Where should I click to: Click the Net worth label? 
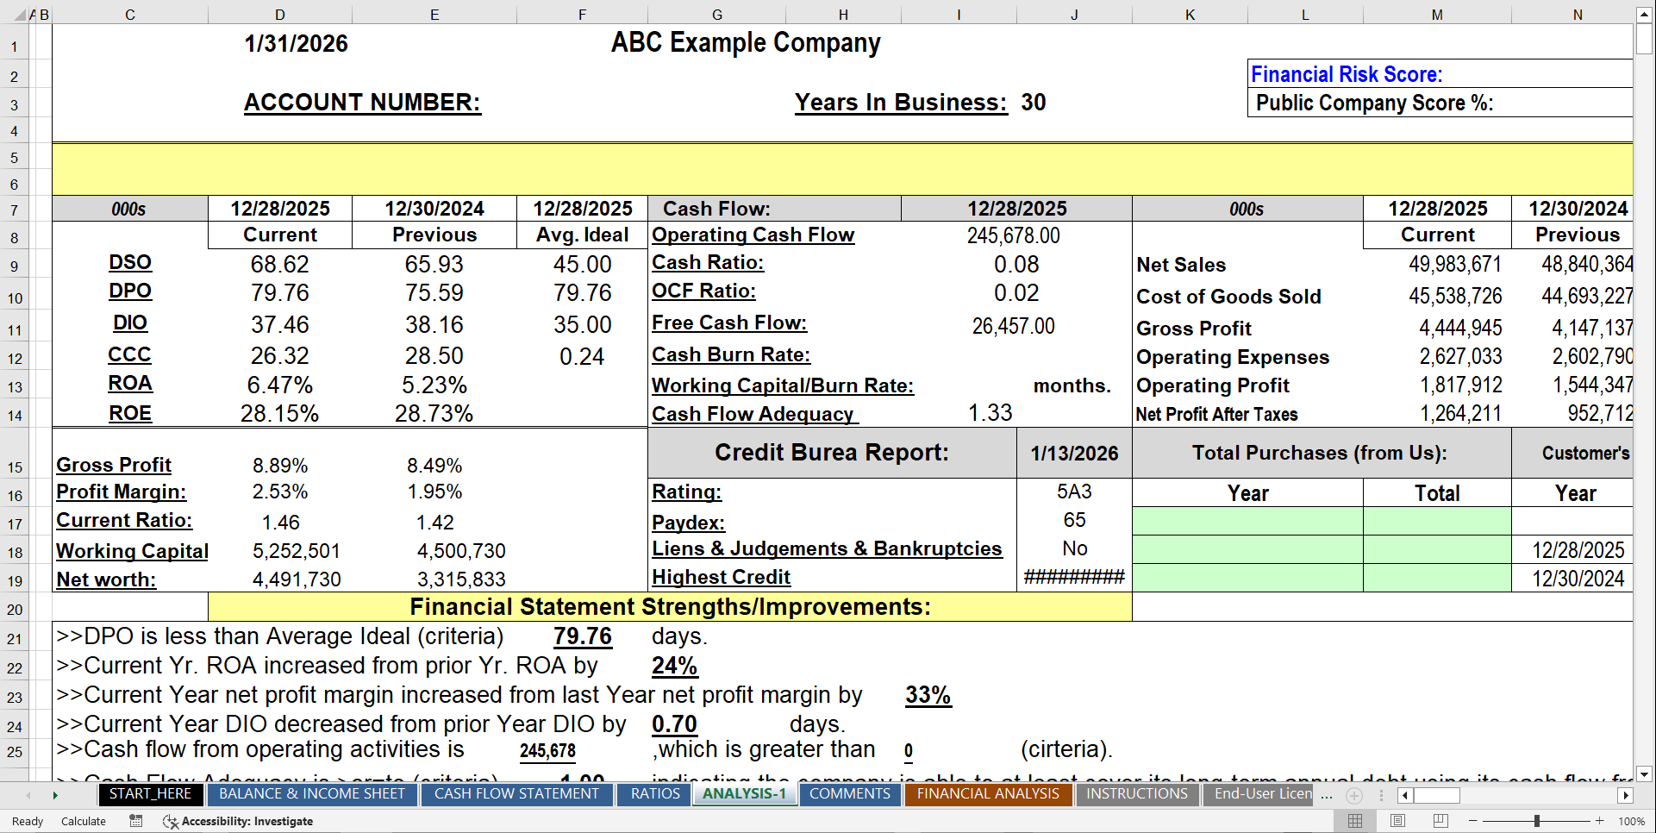coord(106,579)
